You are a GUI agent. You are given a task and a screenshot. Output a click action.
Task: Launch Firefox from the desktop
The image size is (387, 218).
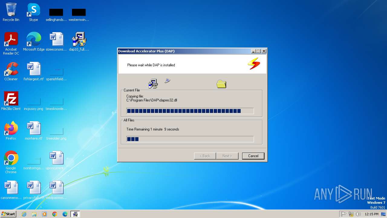(x=11, y=131)
